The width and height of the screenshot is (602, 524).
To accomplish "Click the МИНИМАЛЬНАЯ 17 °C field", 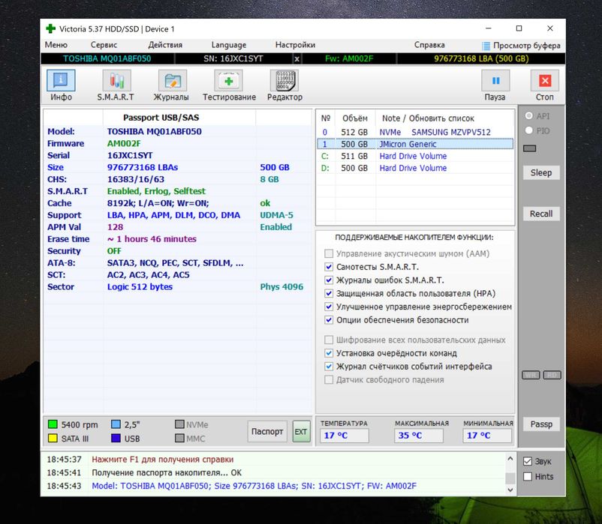I will click(x=487, y=436).
